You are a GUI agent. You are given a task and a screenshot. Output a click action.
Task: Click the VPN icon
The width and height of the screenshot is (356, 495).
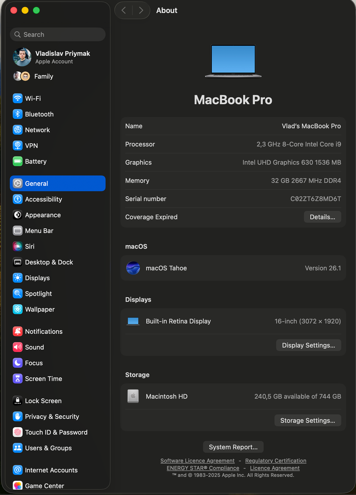[x=18, y=146]
